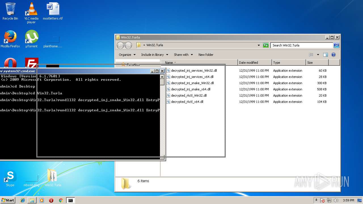This screenshot has width=363, height=204.
Task: Open the volume speaker tray icon
Action: pyautogui.click(x=336, y=200)
